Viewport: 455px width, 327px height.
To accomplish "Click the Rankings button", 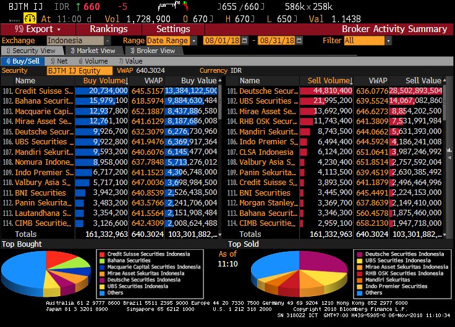I will [109, 29].
